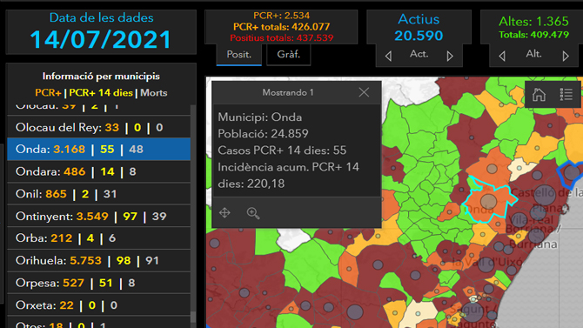This screenshot has height=328, width=583.
Task: Click the pan-to-feature icon in popup
Action: point(224,212)
